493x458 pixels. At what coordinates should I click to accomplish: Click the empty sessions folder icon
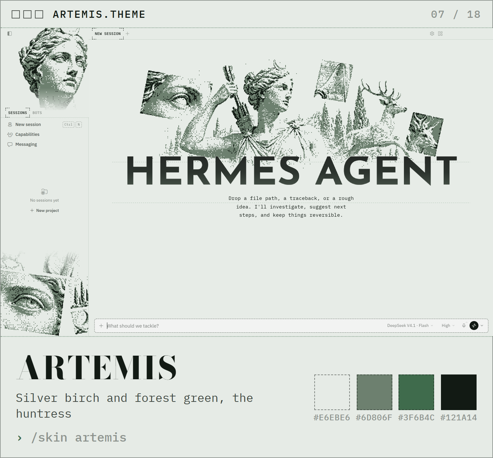[45, 192]
